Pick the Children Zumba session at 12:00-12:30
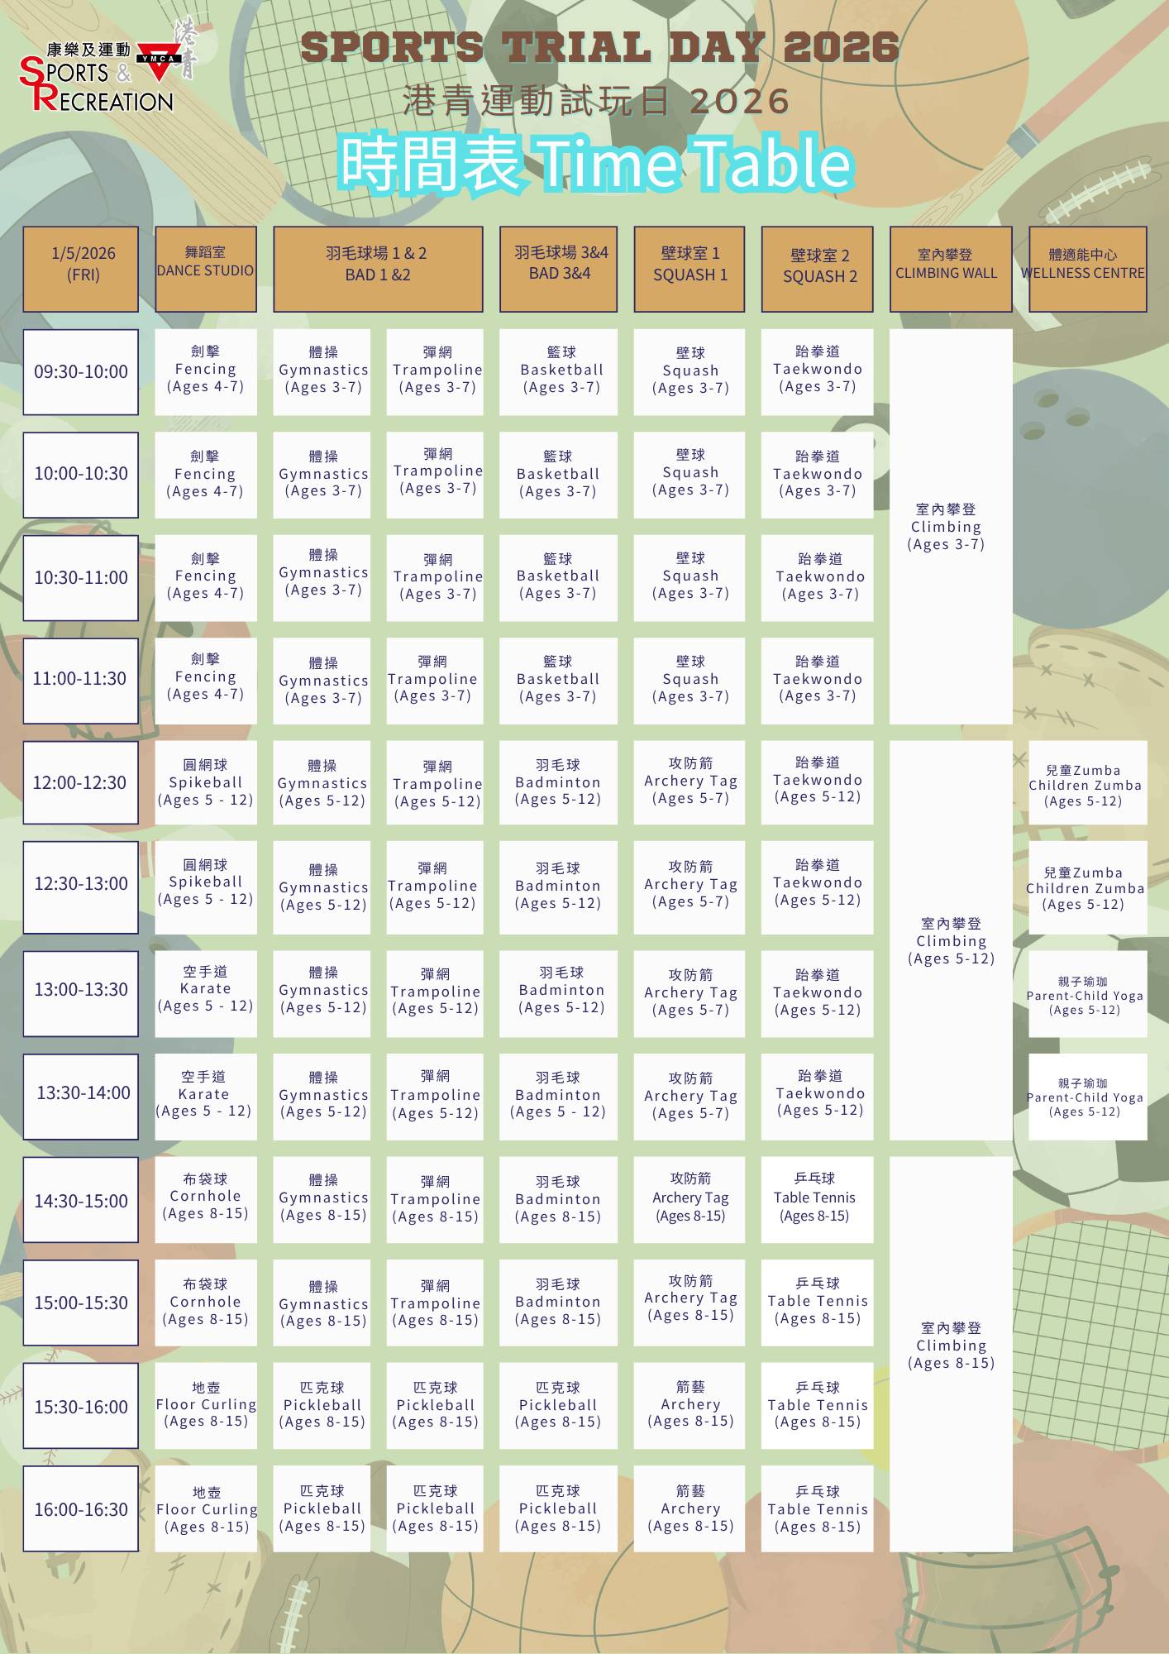The image size is (1169, 1654). pyautogui.click(x=1086, y=782)
